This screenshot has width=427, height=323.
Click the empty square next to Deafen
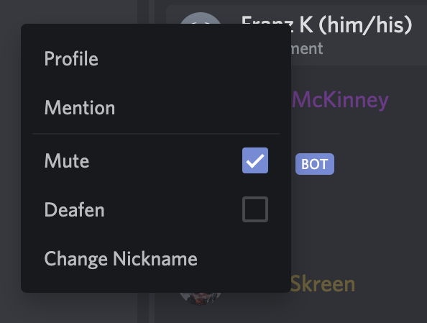[x=255, y=209]
